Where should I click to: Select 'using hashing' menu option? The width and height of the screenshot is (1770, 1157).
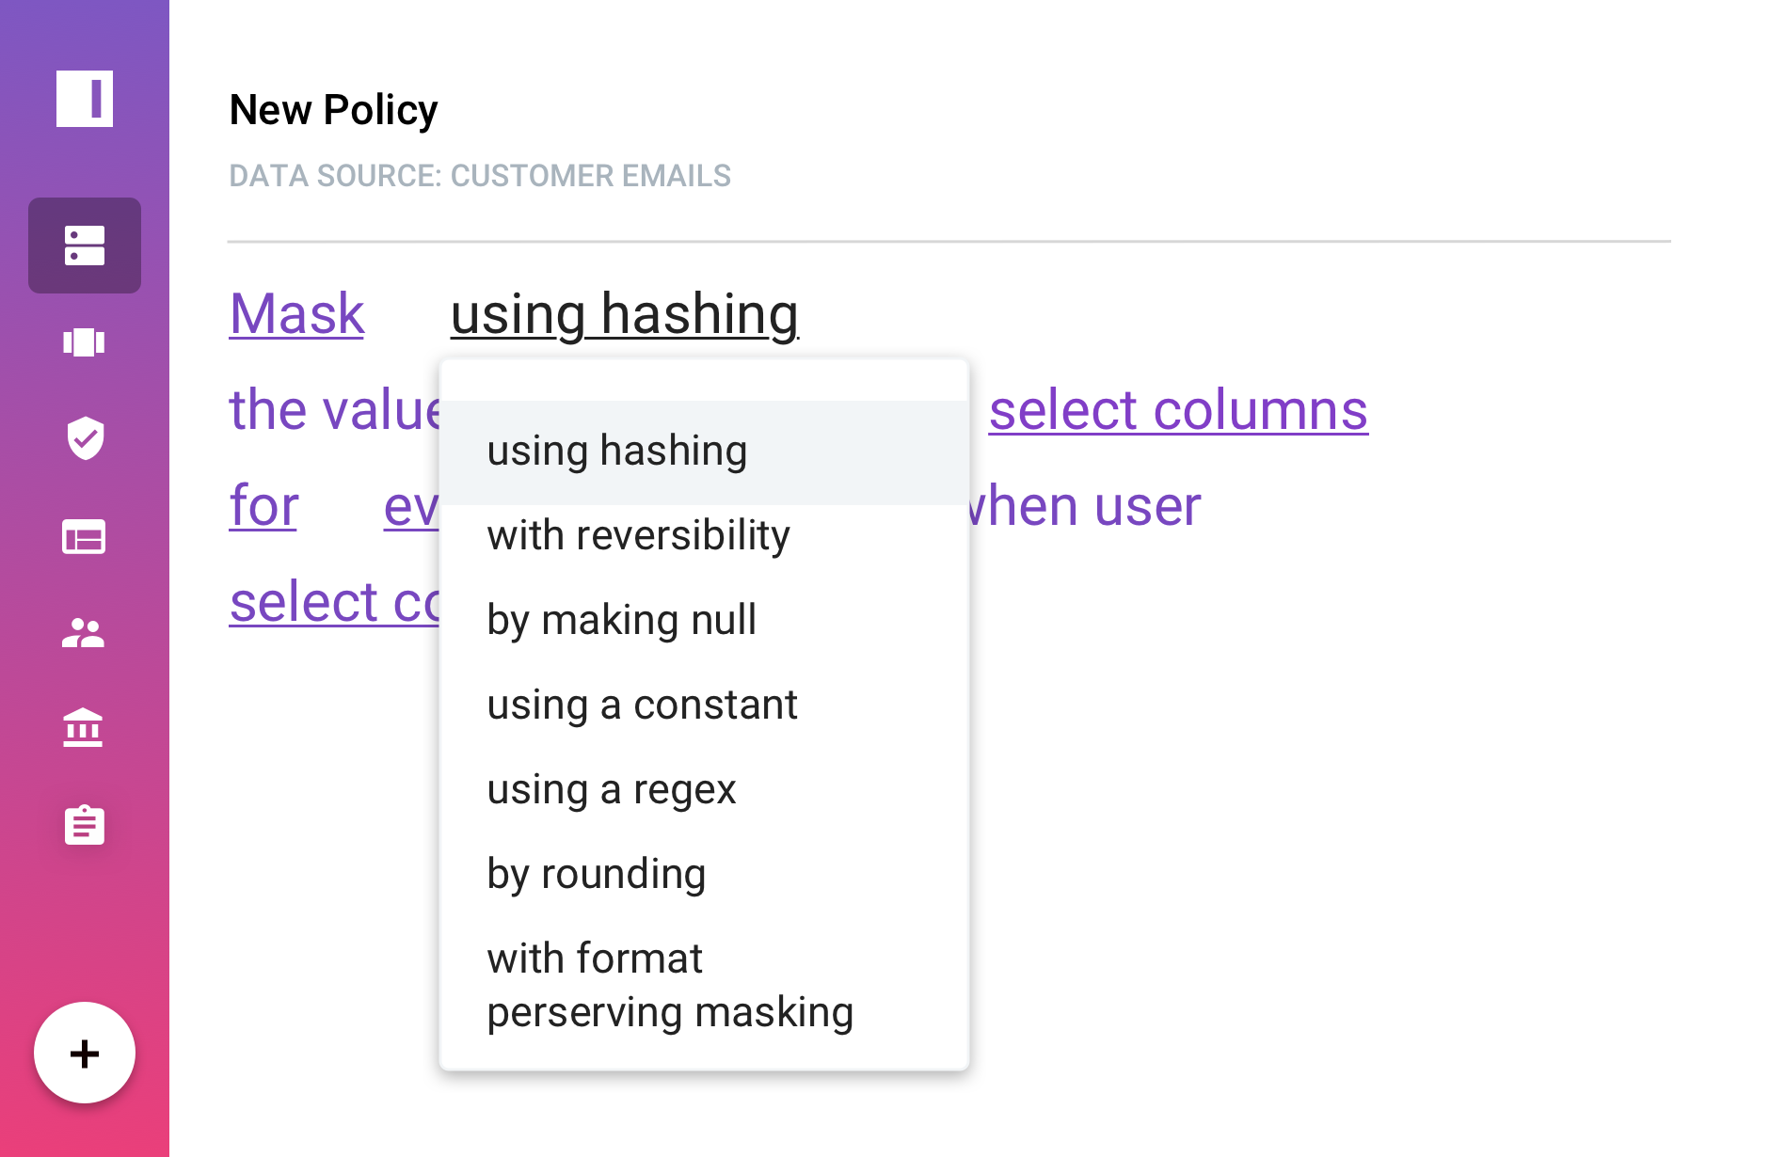[617, 452]
